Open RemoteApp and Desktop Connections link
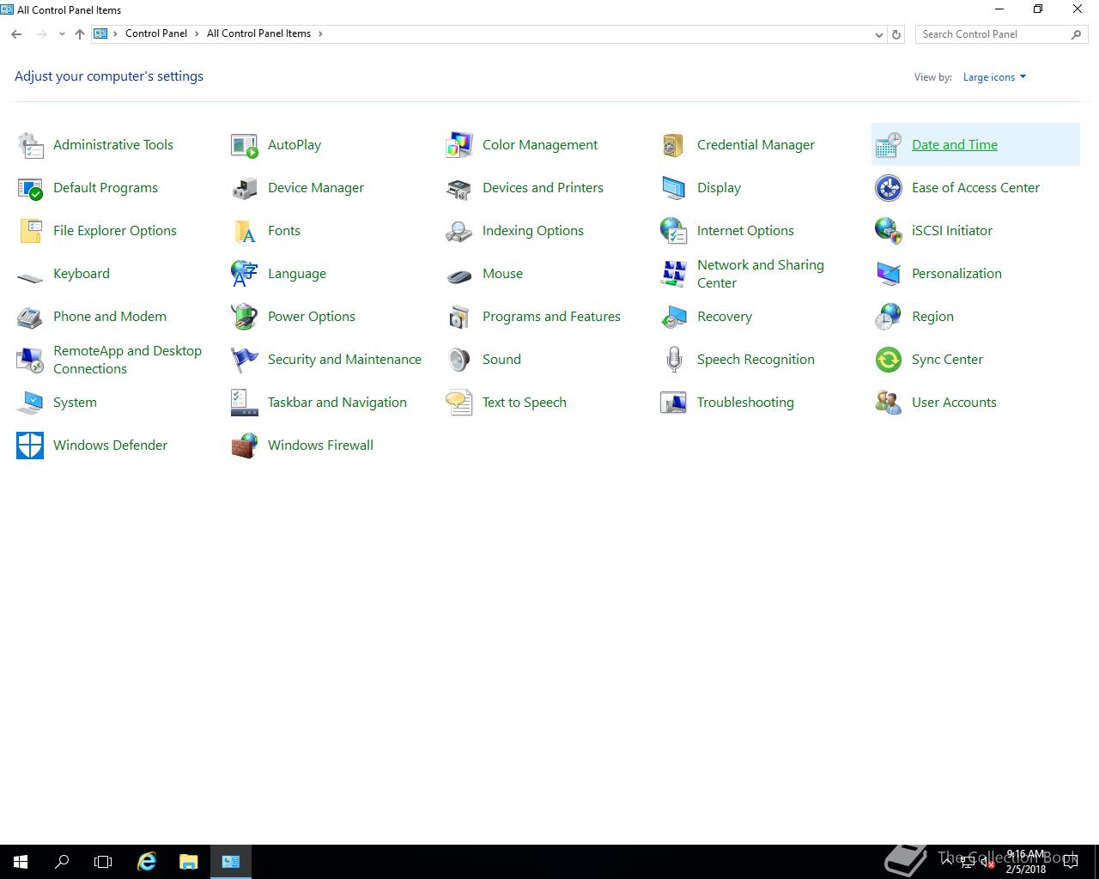 pyautogui.click(x=127, y=360)
